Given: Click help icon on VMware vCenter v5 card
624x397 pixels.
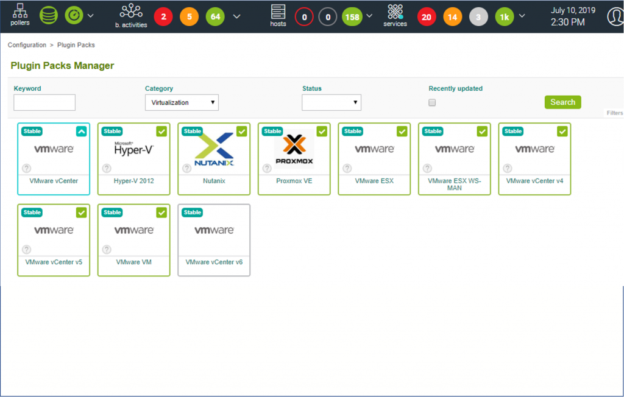Looking at the screenshot, I should (x=27, y=250).
